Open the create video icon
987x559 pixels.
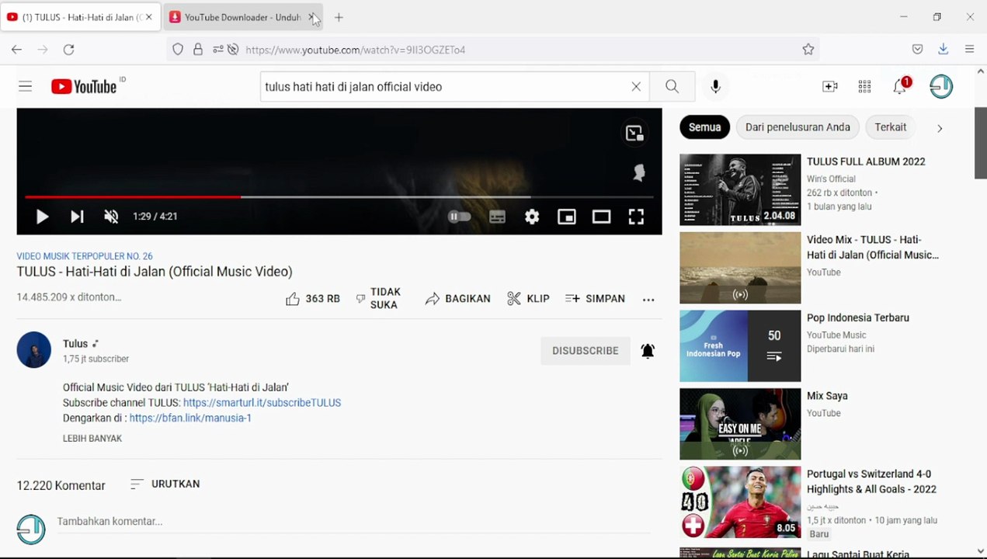(830, 86)
